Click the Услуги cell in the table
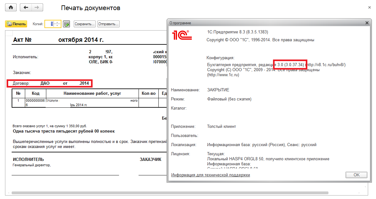 coord(92,103)
